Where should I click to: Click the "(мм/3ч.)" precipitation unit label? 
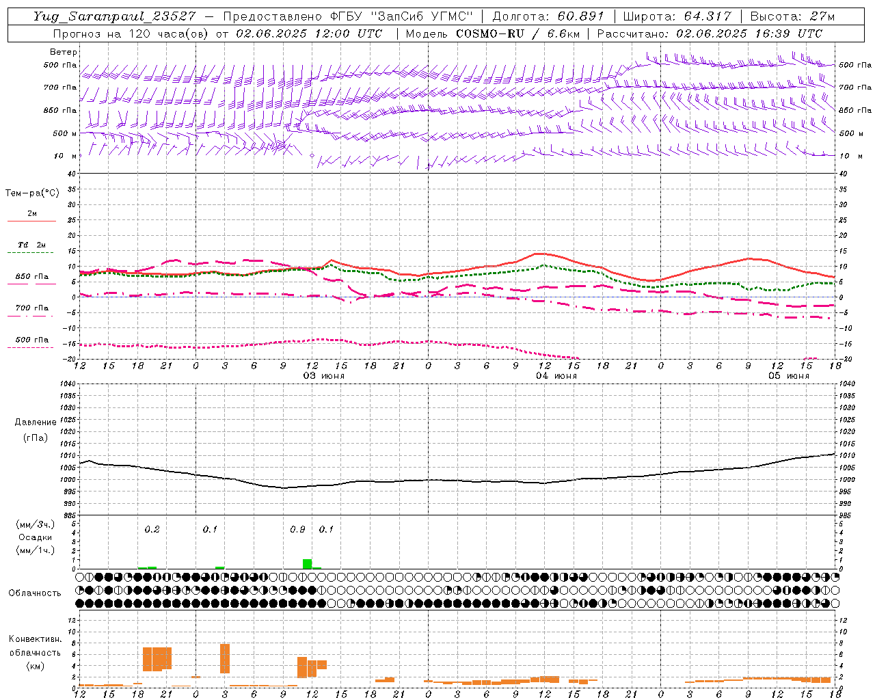36,524
